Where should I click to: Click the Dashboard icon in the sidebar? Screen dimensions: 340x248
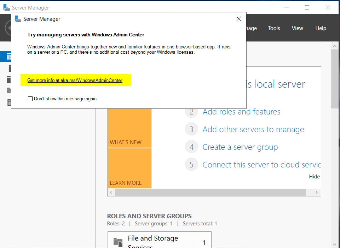click(8, 56)
